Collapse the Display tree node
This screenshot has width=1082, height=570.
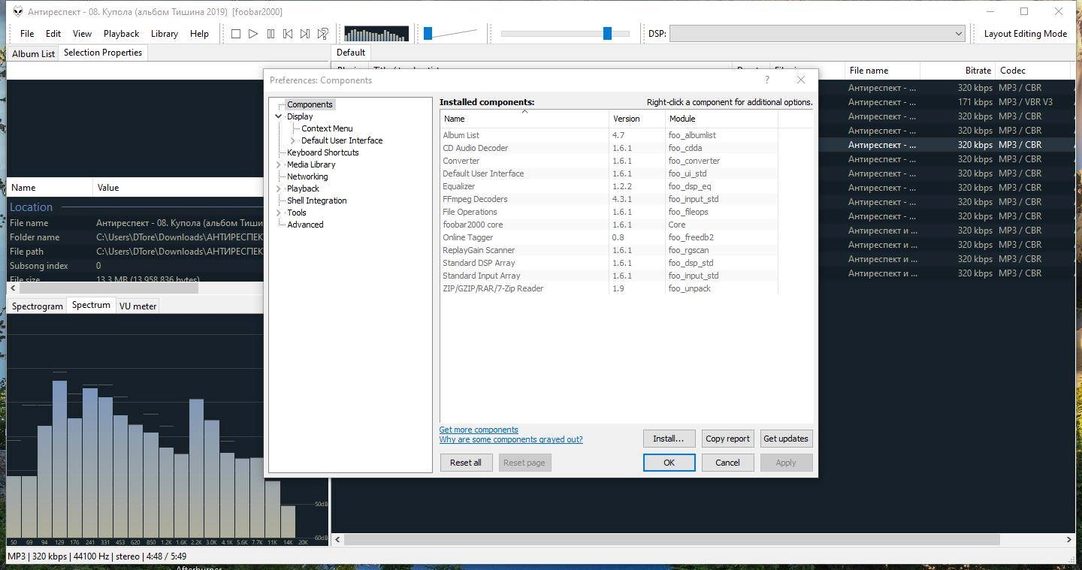click(x=279, y=116)
